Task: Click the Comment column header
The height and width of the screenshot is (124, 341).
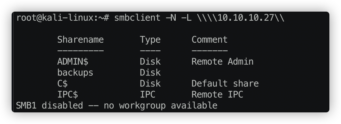Action: pos(210,40)
